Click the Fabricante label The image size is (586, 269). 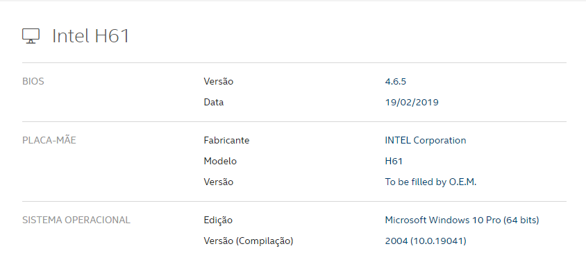click(x=226, y=140)
